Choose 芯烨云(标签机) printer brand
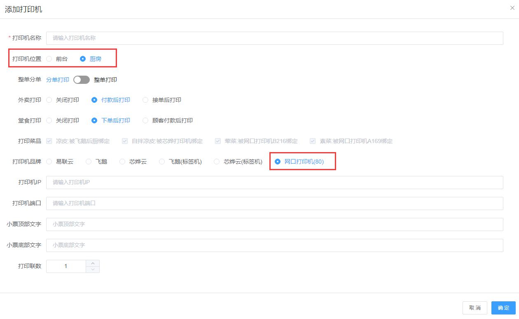 (217, 162)
